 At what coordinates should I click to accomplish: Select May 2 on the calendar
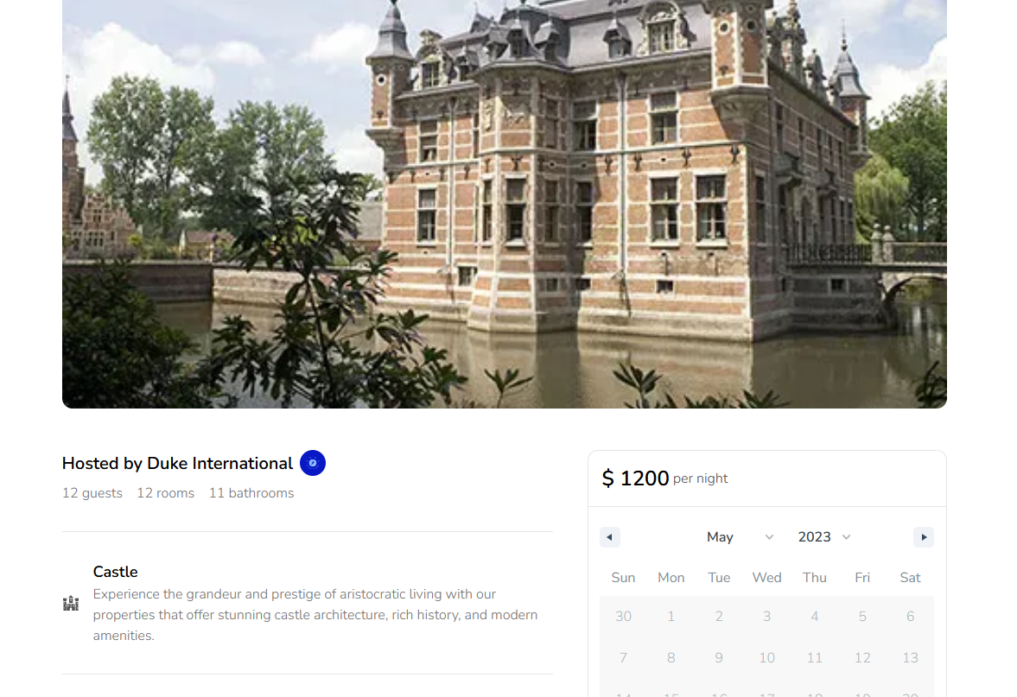719,617
